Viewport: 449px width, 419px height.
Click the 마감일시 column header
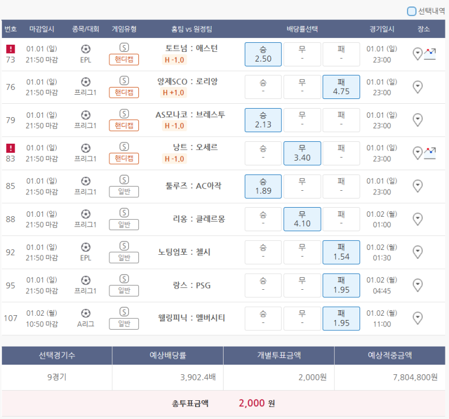point(42,29)
